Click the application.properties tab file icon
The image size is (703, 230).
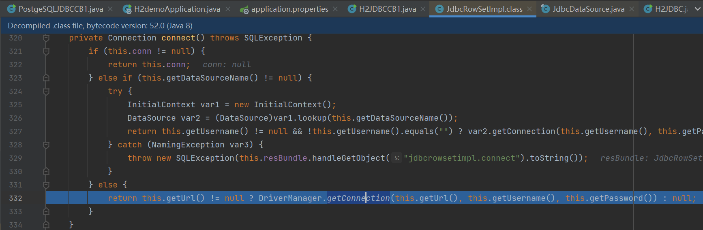[244, 9]
